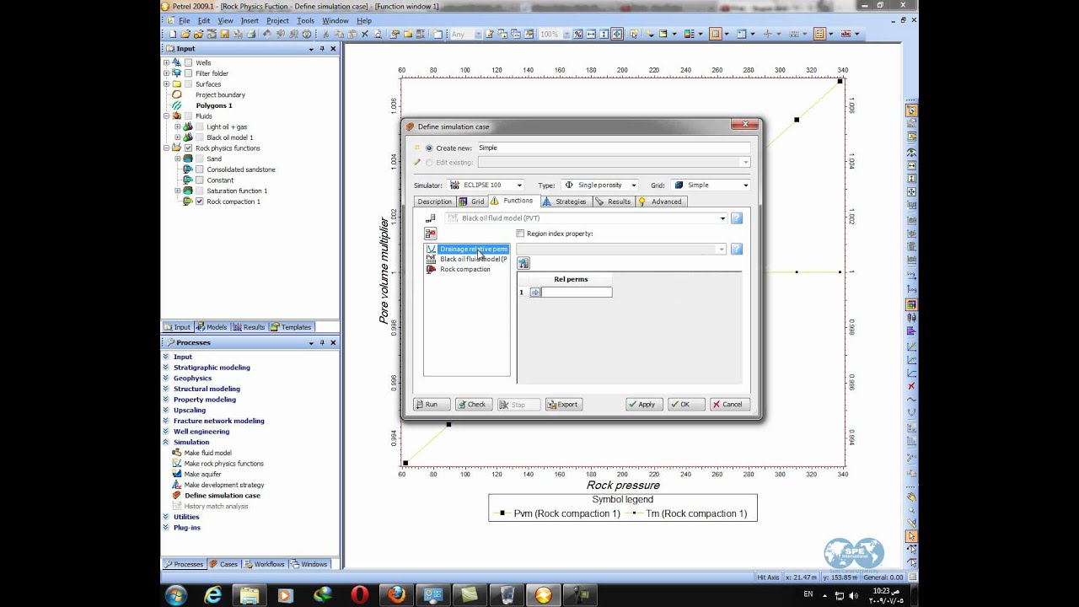Collapse the Fluids tree node

[x=166, y=116]
